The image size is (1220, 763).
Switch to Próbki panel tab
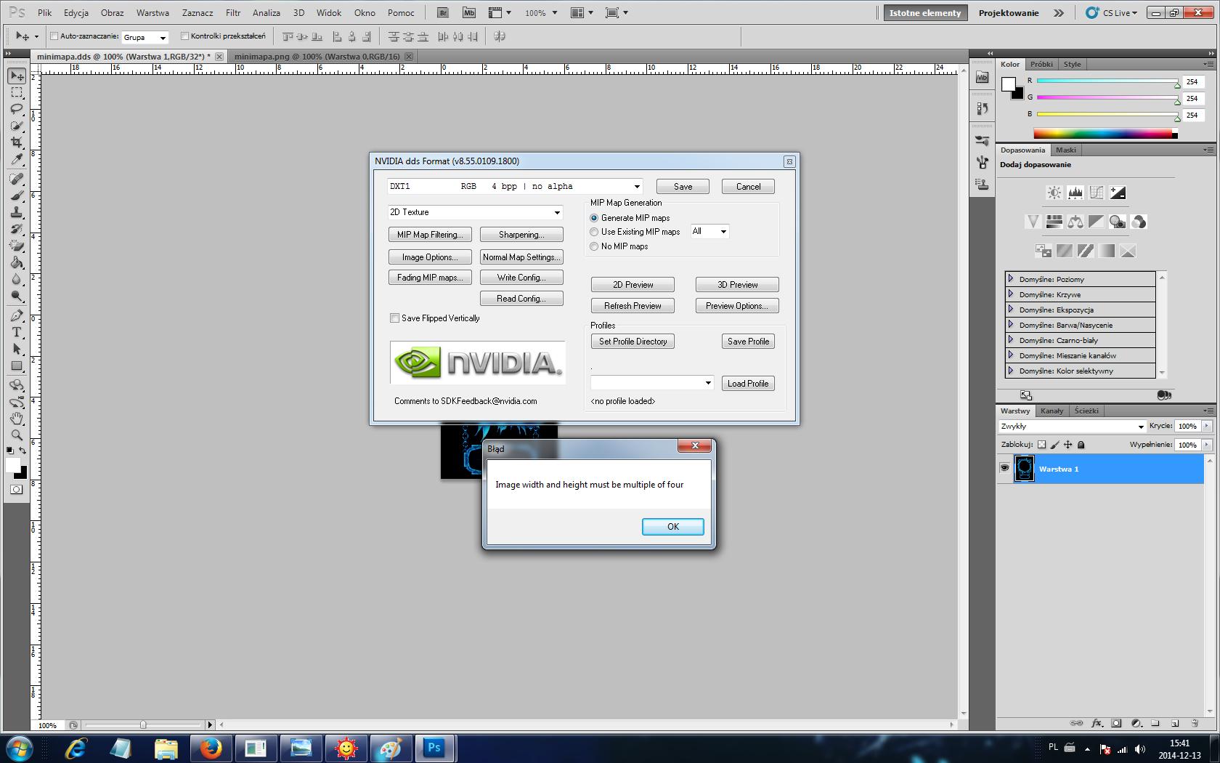[x=1041, y=65]
